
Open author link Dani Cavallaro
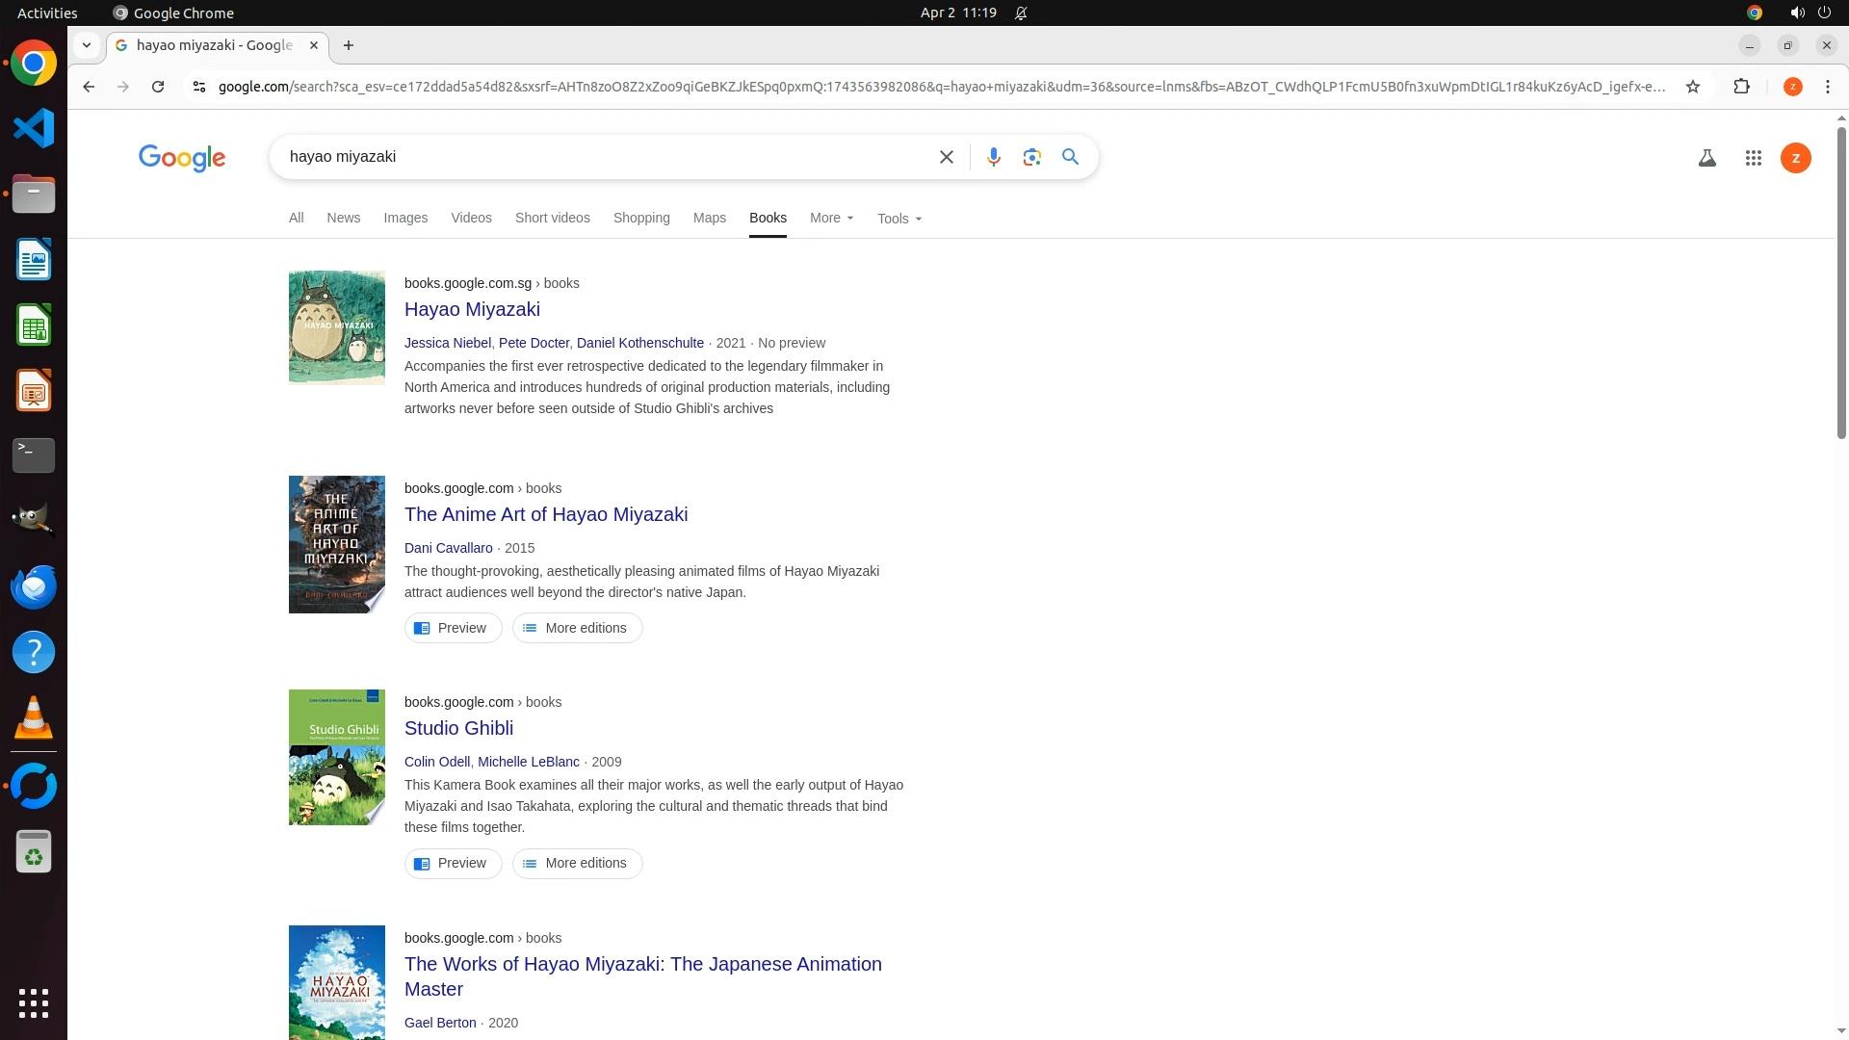coord(448,548)
